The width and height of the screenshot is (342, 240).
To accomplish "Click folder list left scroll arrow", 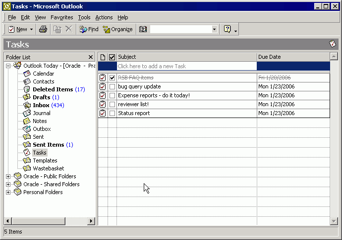I will (x=7, y=221).
